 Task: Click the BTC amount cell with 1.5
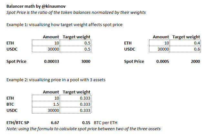pyautogui.click(x=46, y=104)
